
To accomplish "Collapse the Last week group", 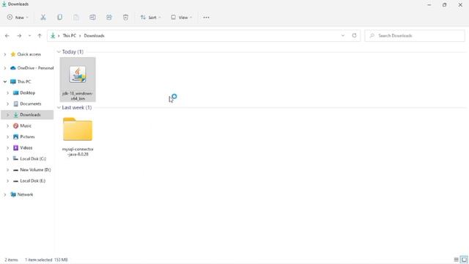I will 59,108.
